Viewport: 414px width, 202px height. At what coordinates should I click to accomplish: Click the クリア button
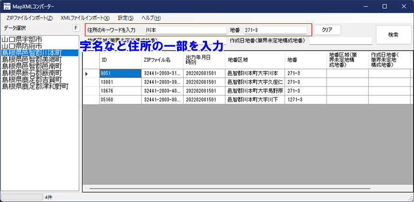[328, 30]
